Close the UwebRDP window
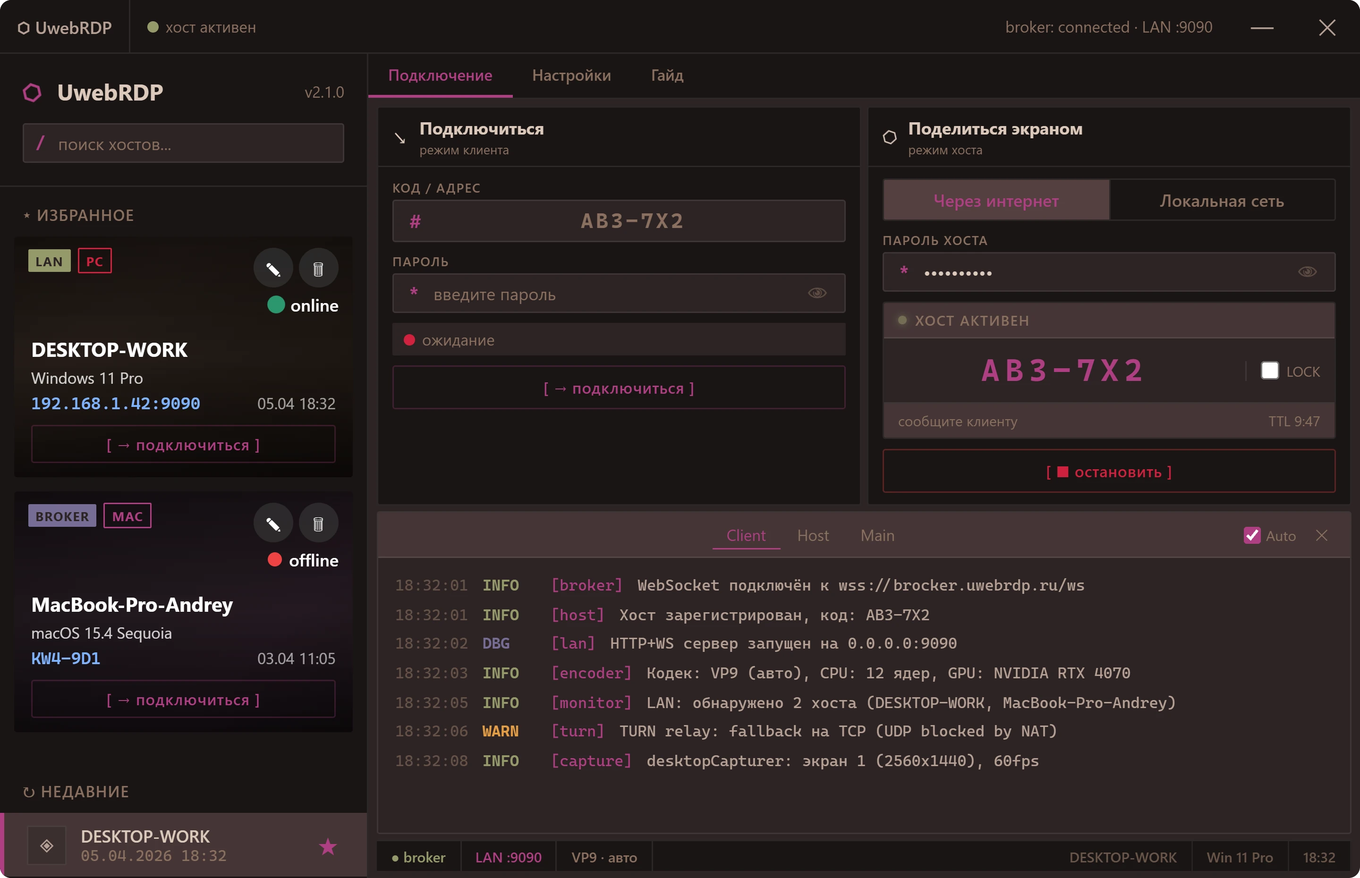Viewport: 1360px width, 878px height. (1327, 27)
